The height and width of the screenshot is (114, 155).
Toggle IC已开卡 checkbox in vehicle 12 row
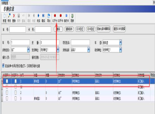[x=7, y=87]
